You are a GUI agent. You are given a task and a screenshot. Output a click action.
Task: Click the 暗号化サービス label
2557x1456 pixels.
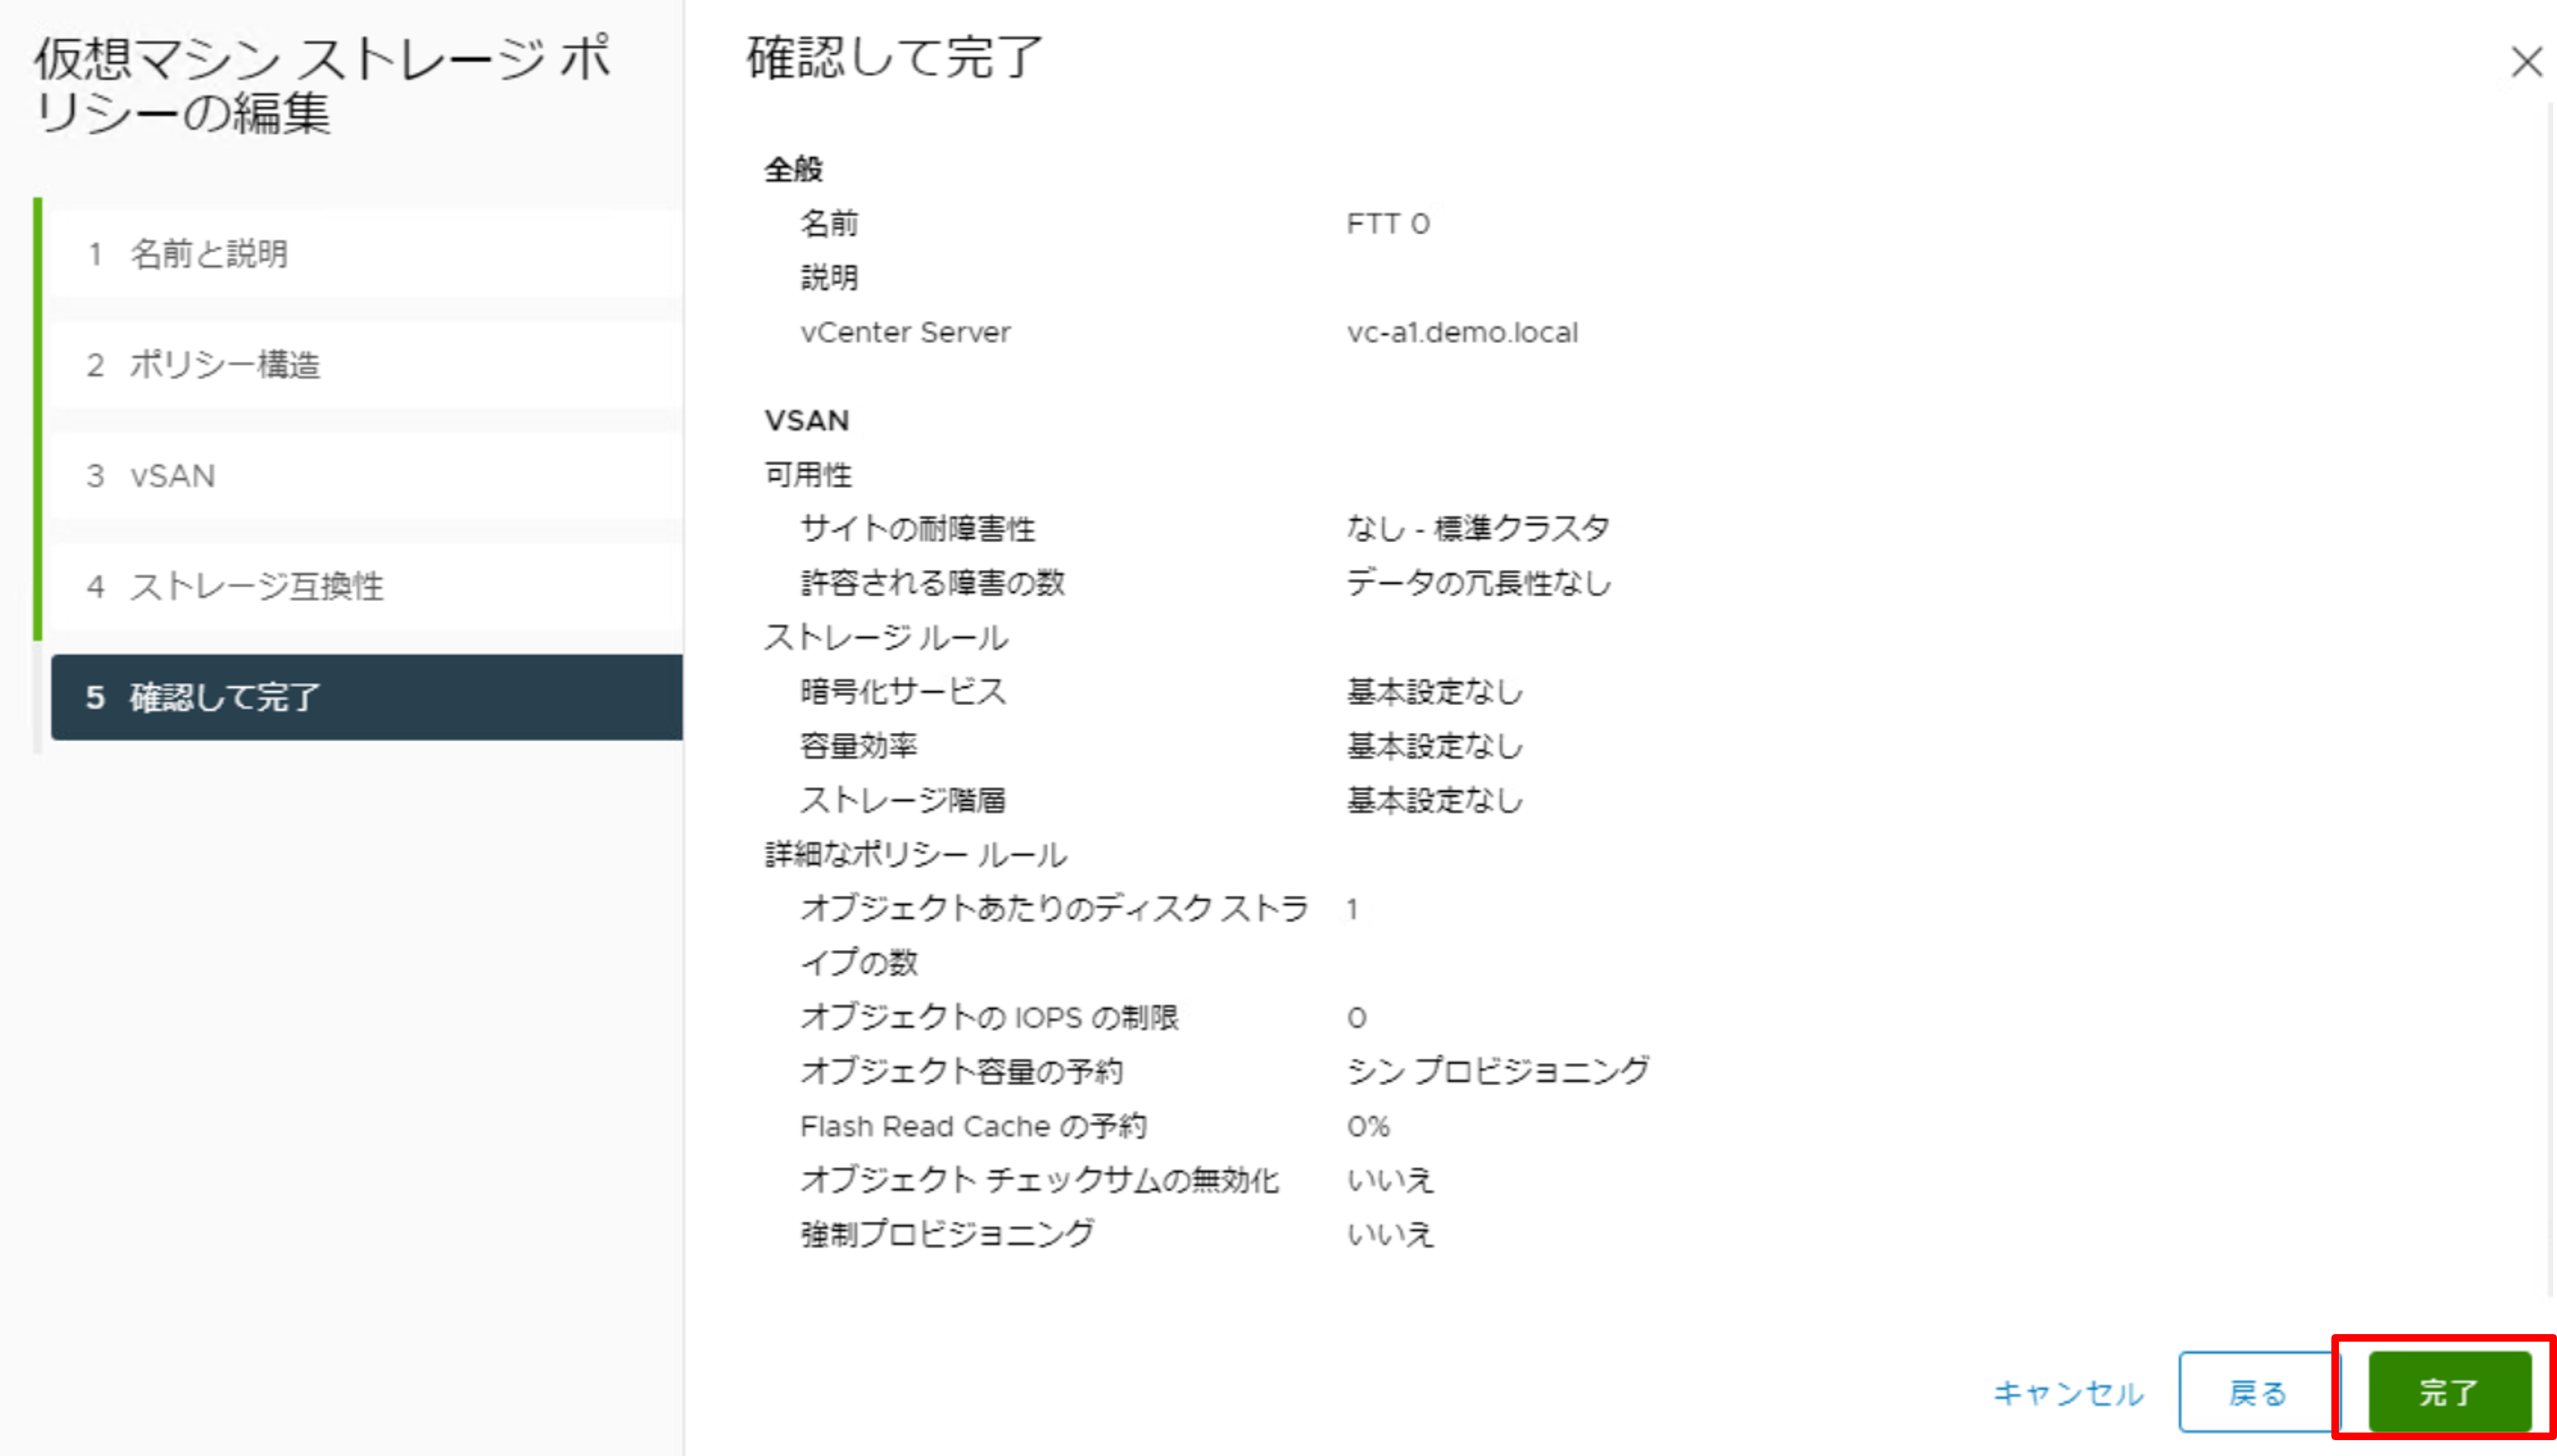coord(903,691)
